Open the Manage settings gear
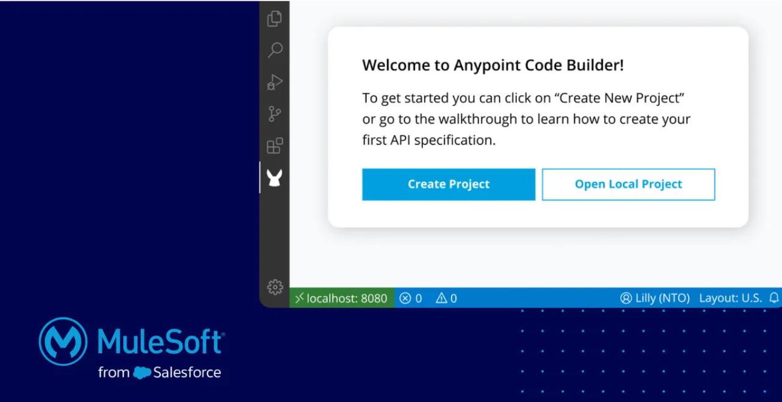Viewport: 782px width, 402px height. coord(275,287)
